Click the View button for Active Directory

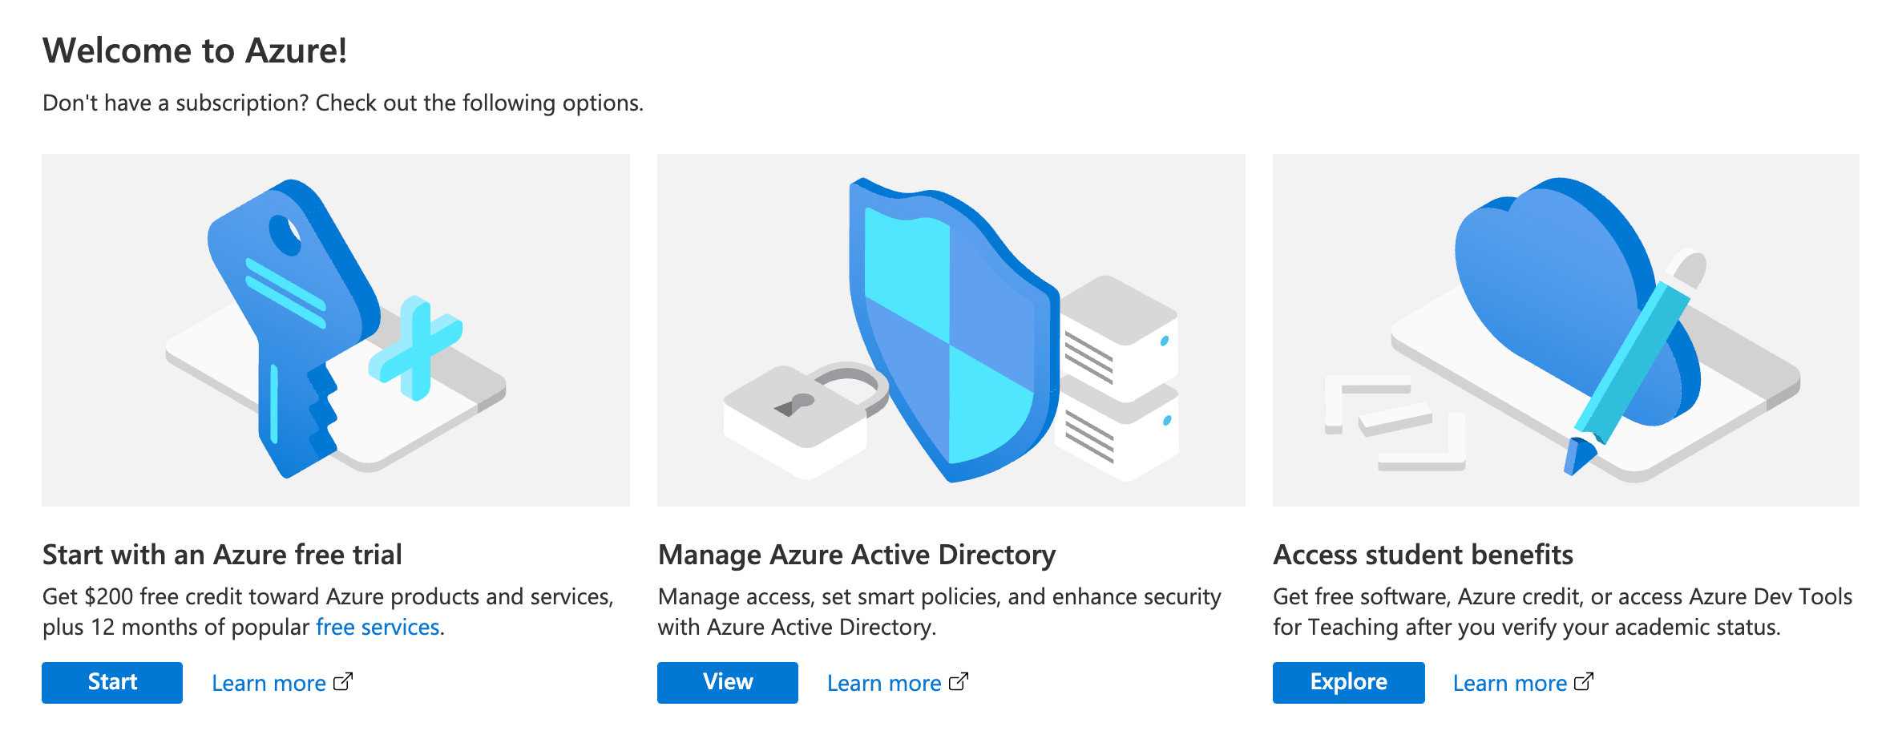[727, 682]
